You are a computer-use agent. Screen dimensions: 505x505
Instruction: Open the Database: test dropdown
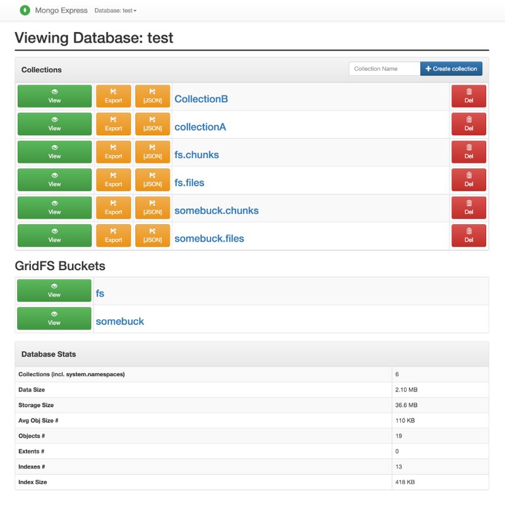pos(115,11)
